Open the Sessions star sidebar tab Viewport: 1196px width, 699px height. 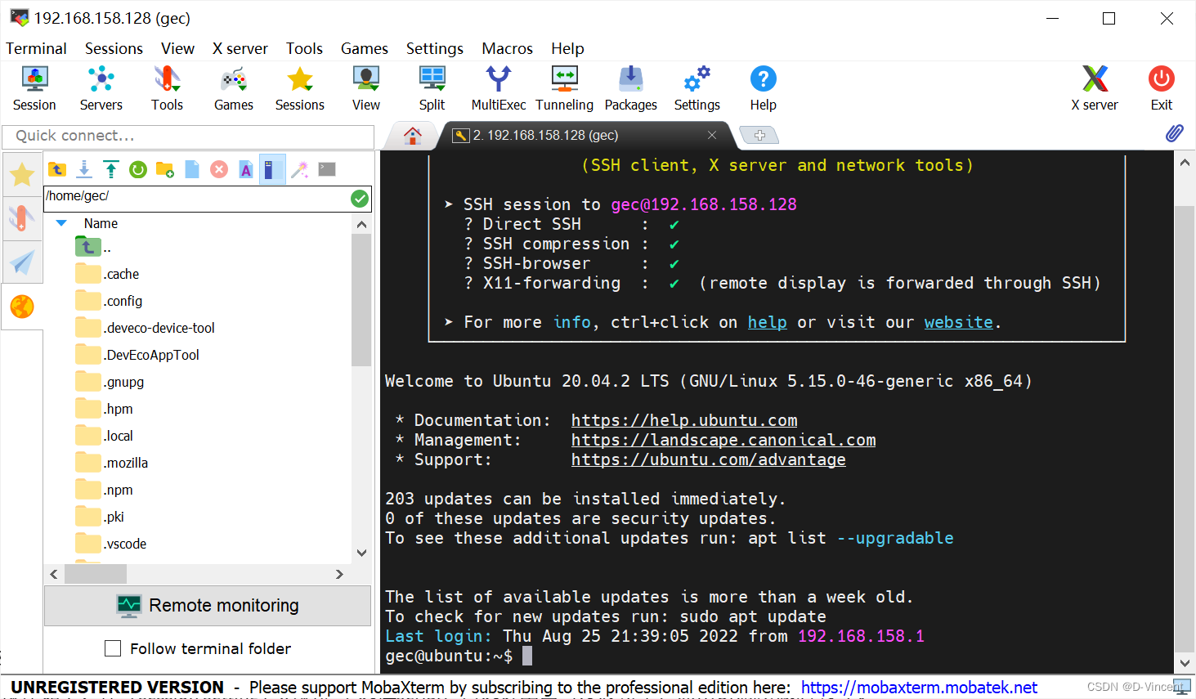click(x=22, y=174)
